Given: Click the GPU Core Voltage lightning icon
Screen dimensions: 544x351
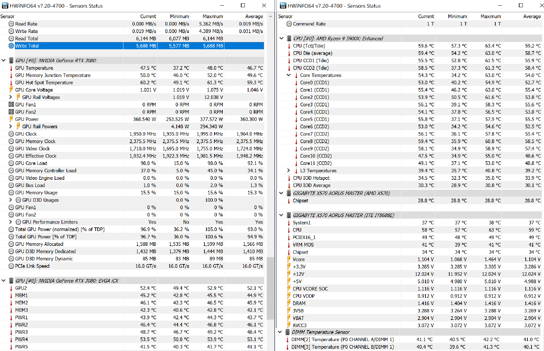Looking at the screenshot, I should (x=11, y=90).
